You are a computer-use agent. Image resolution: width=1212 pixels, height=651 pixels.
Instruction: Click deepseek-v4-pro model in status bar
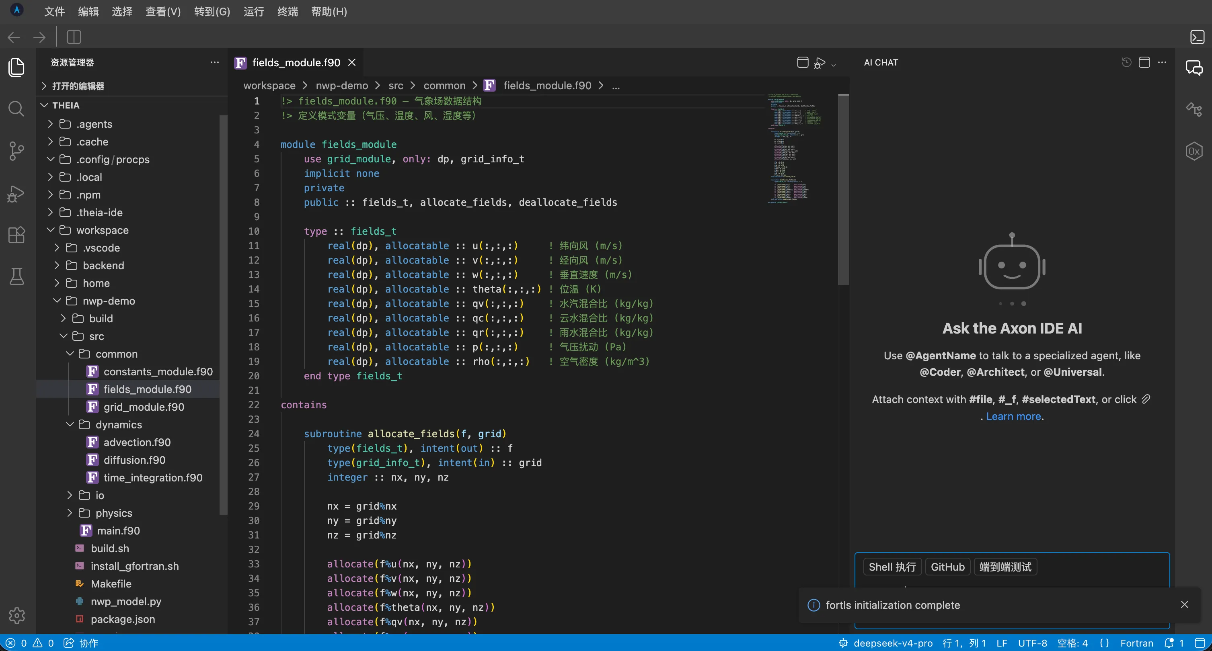(x=886, y=643)
